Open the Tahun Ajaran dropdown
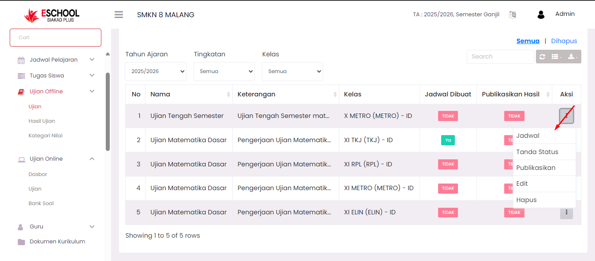This screenshot has width=595, height=261. [156, 71]
